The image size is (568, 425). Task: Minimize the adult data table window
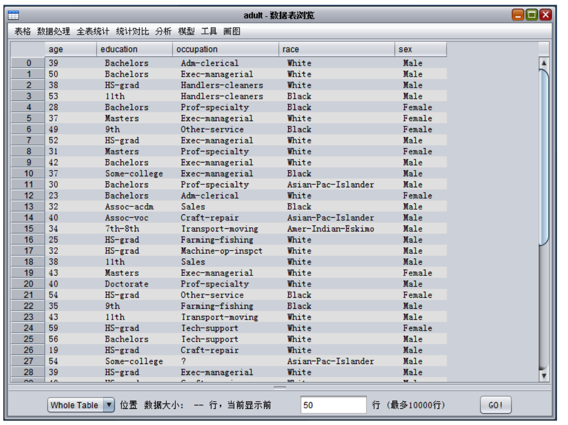(518, 15)
